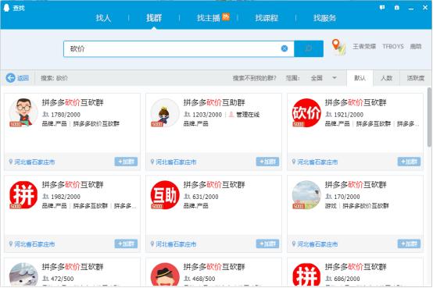Click the 王者荣耀 hot keyword
The height and width of the screenshot is (288, 433).
(x=364, y=46)
